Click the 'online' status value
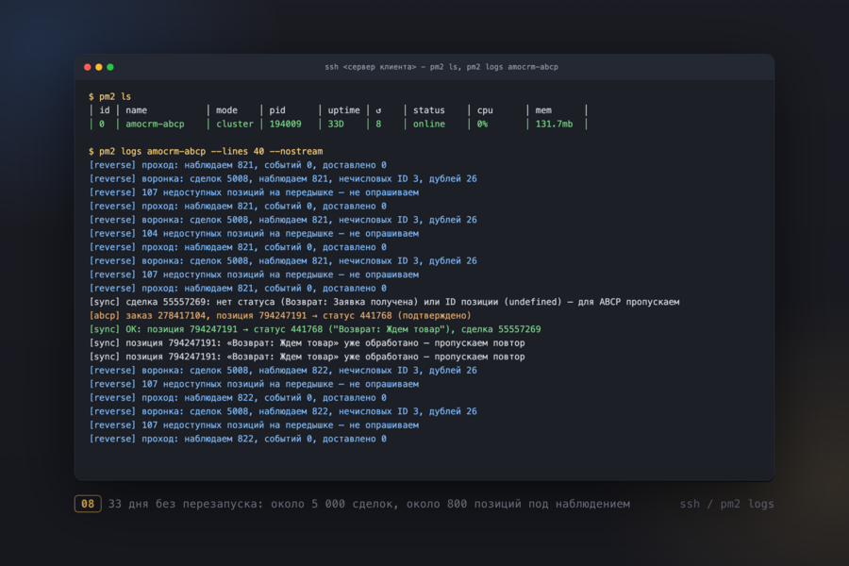Screen dimensions: 849x566 429,124
